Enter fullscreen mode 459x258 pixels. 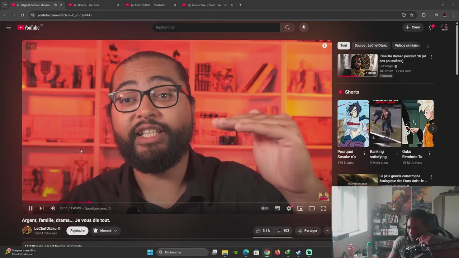323,208
